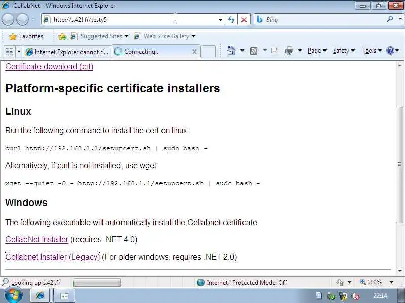This screenshot has width=405, height=303.
Task: Expand the zoom level dropdown arrow
Action: pos(391,282)
